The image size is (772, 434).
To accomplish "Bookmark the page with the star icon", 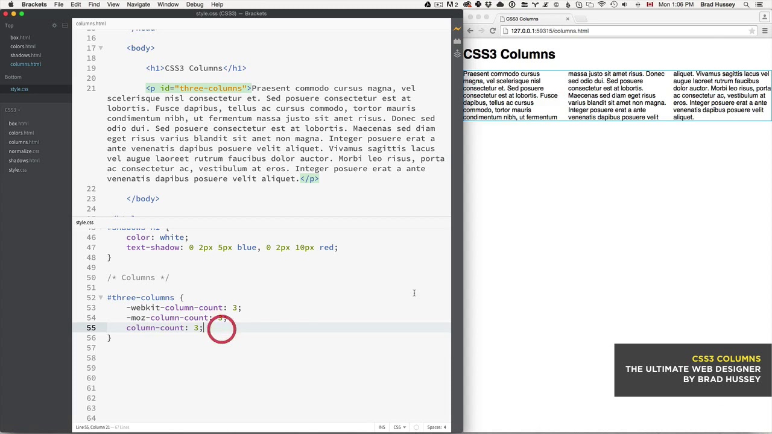I will point(752,31).
